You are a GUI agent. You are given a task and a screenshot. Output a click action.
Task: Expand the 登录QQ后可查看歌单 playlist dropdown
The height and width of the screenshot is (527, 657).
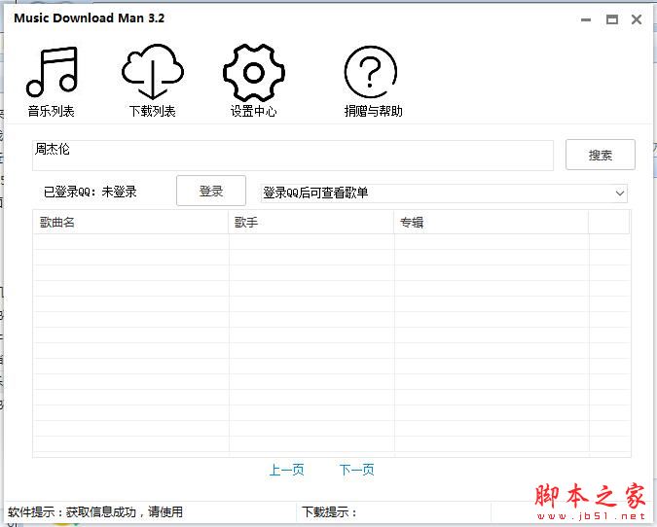pos(620,193)
